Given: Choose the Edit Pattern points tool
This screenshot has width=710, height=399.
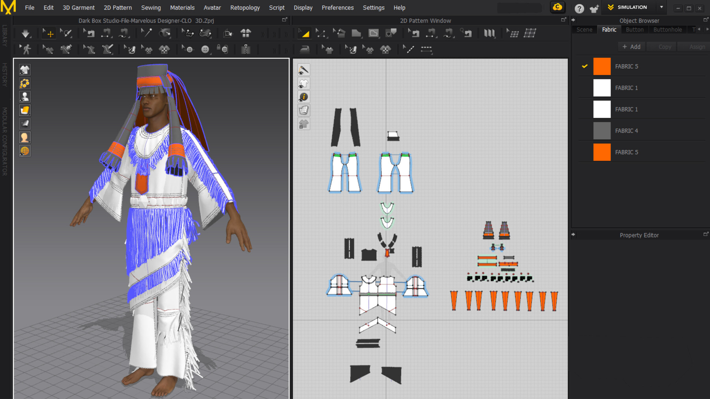Looking at the screenshot, I should (321, 33).
